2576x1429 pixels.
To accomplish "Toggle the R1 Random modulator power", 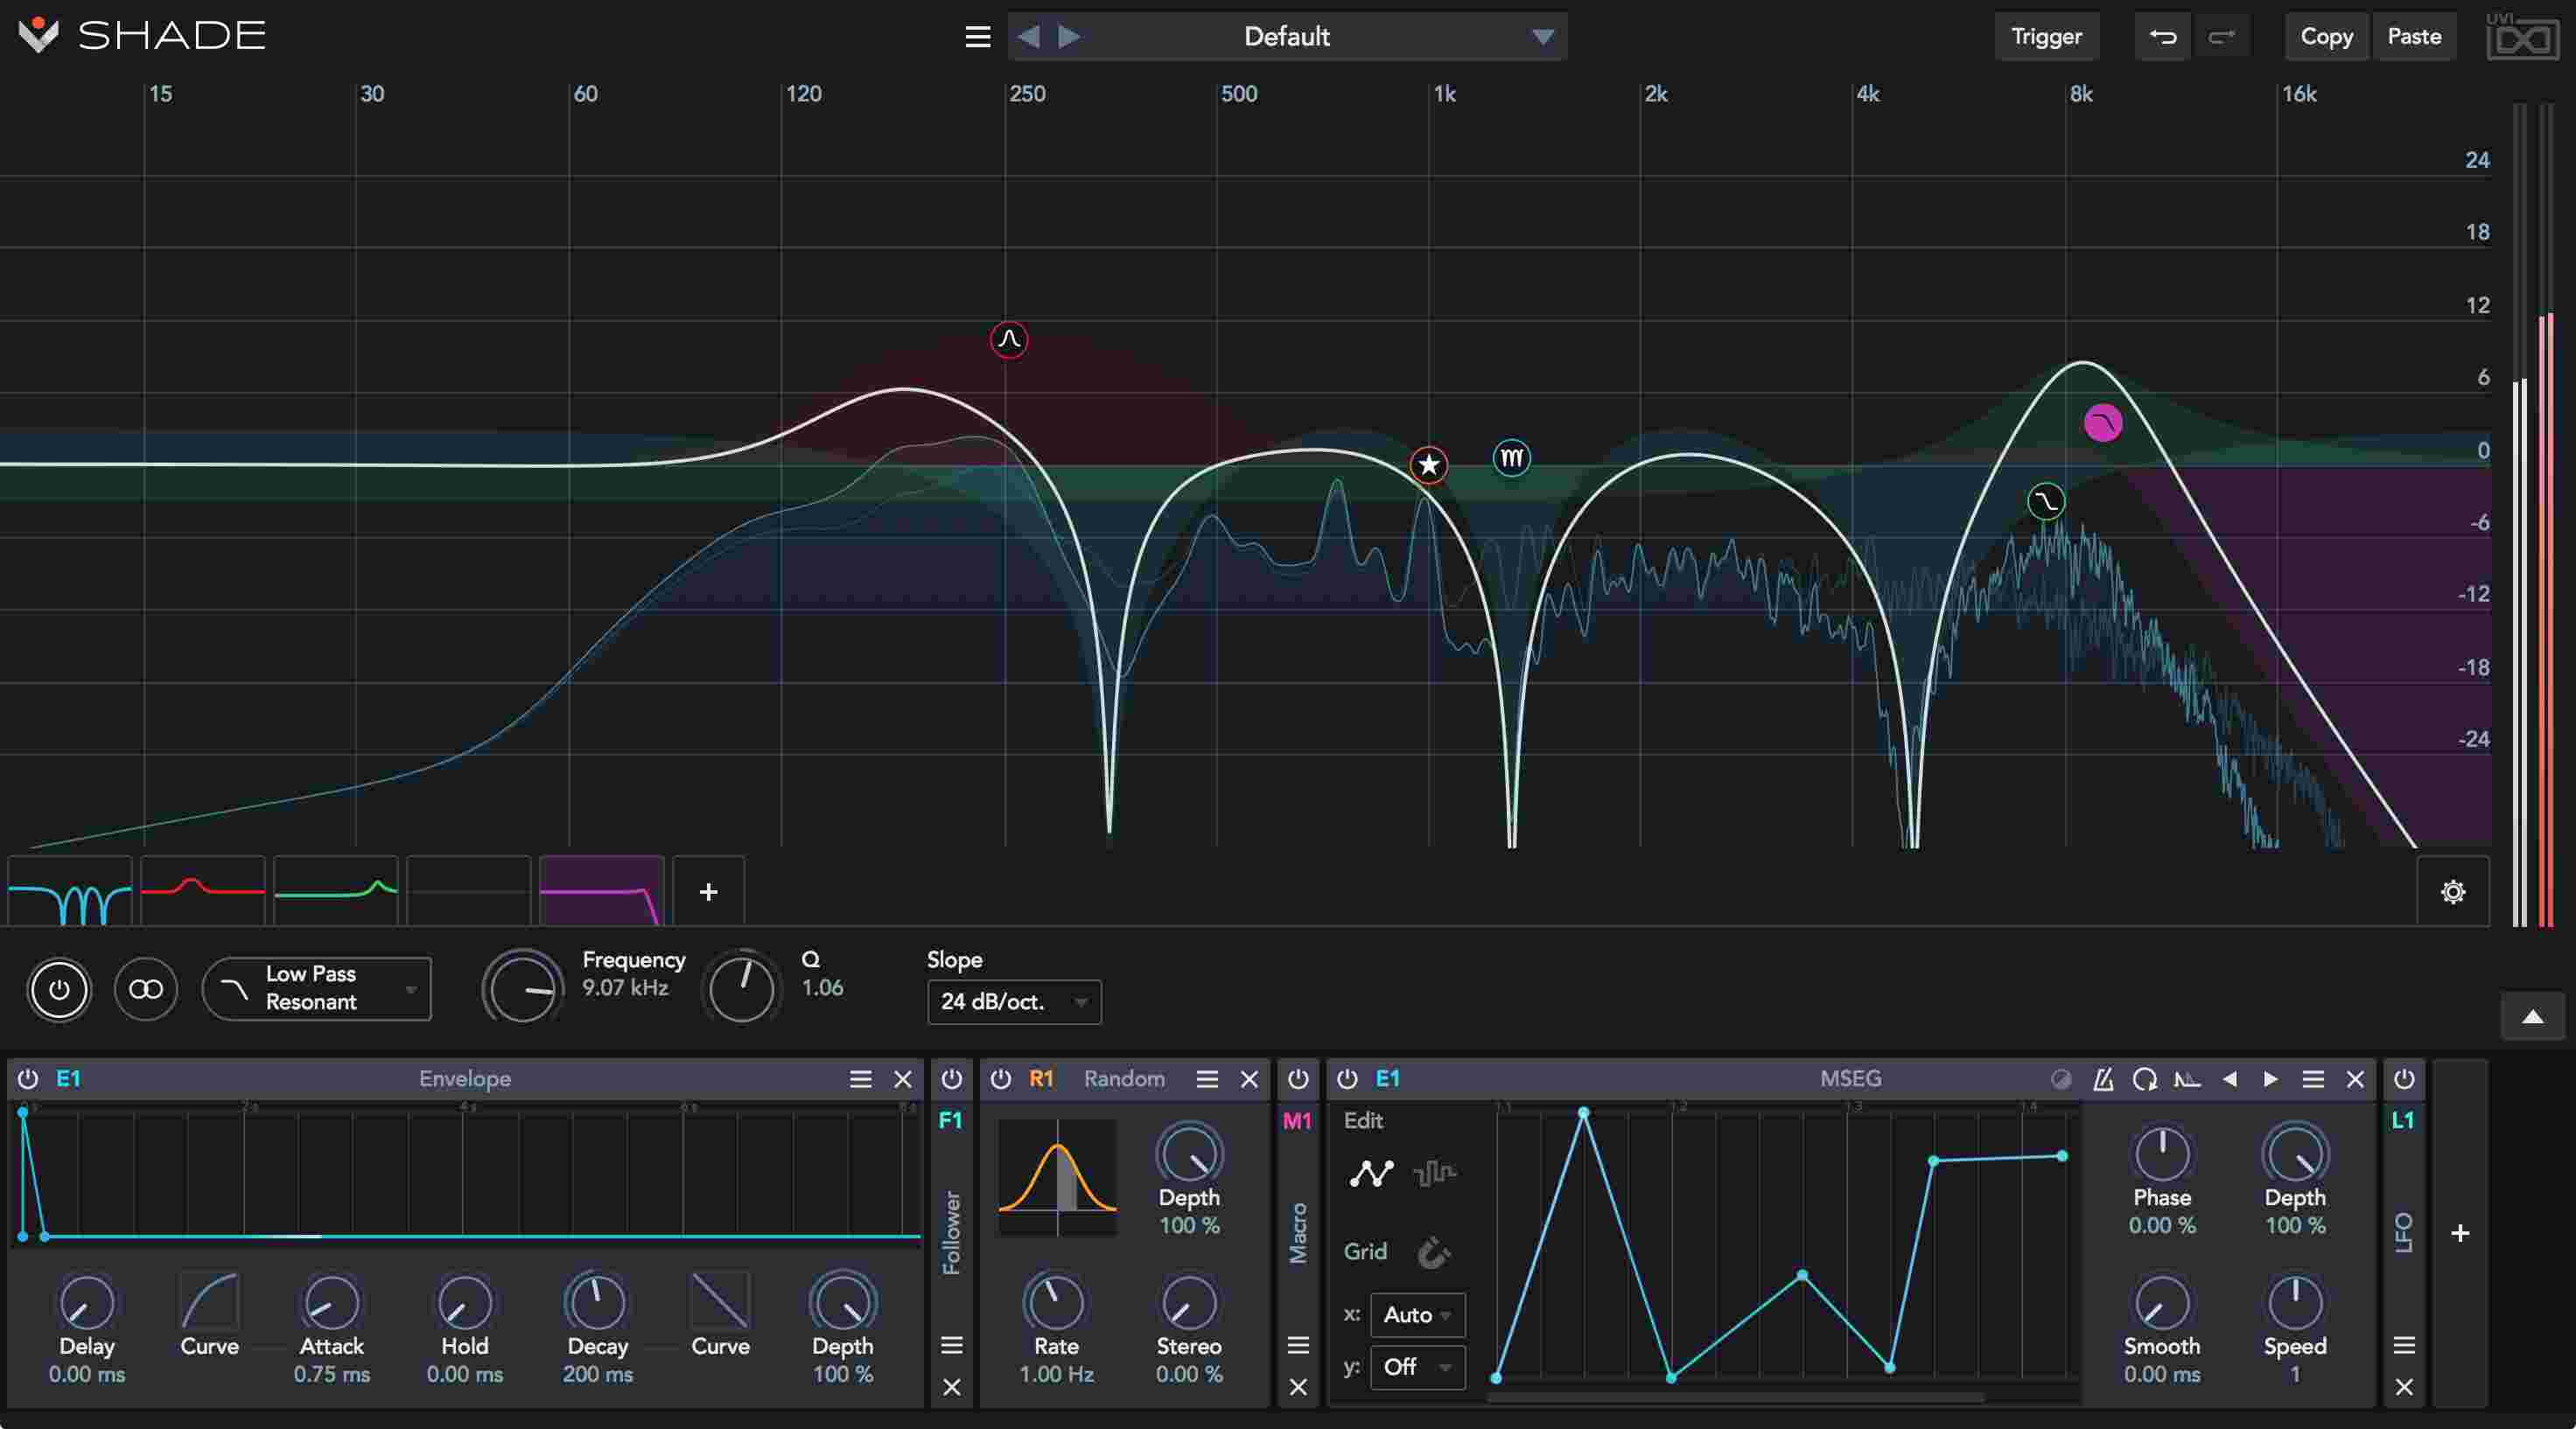I will [1000, 1079].
